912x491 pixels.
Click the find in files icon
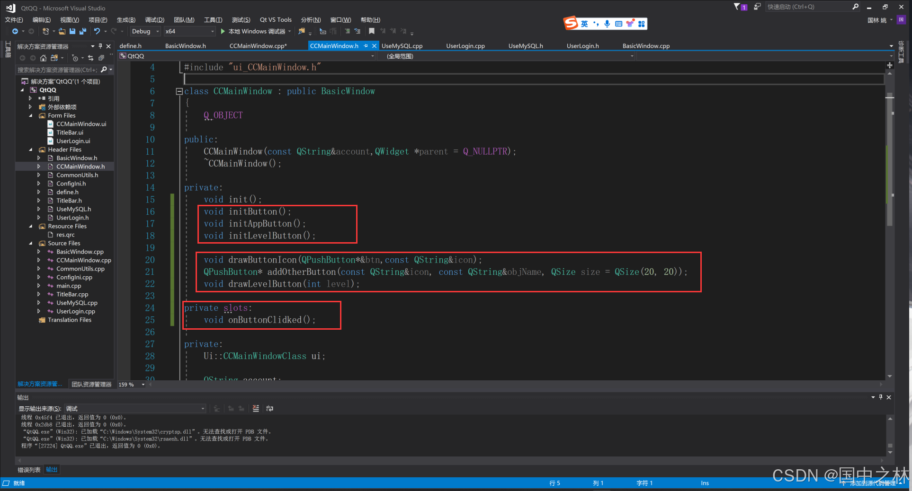pos(301,31)
